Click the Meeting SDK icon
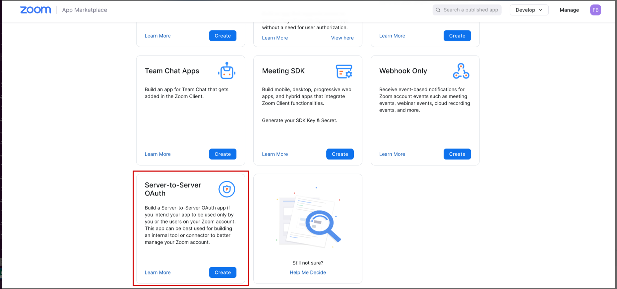617x289 pixels. 344,71
